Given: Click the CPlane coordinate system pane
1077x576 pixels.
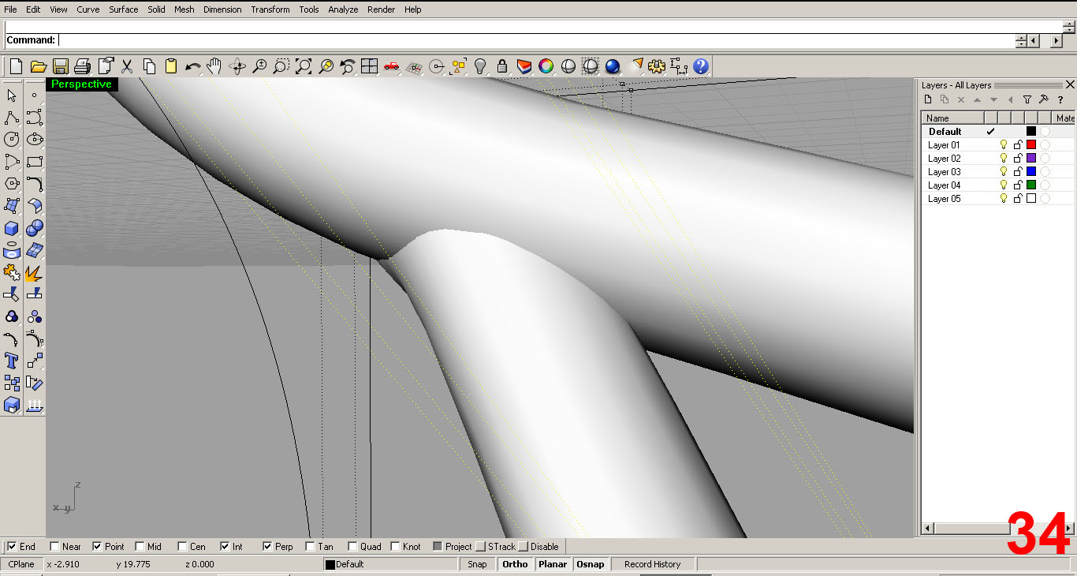Looking at the screenshot, I should click(21, 564).
